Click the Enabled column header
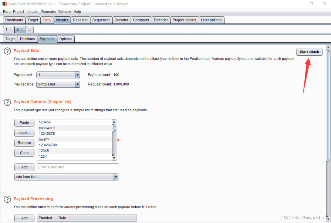 pyautogui.click(x=47, y=218)
